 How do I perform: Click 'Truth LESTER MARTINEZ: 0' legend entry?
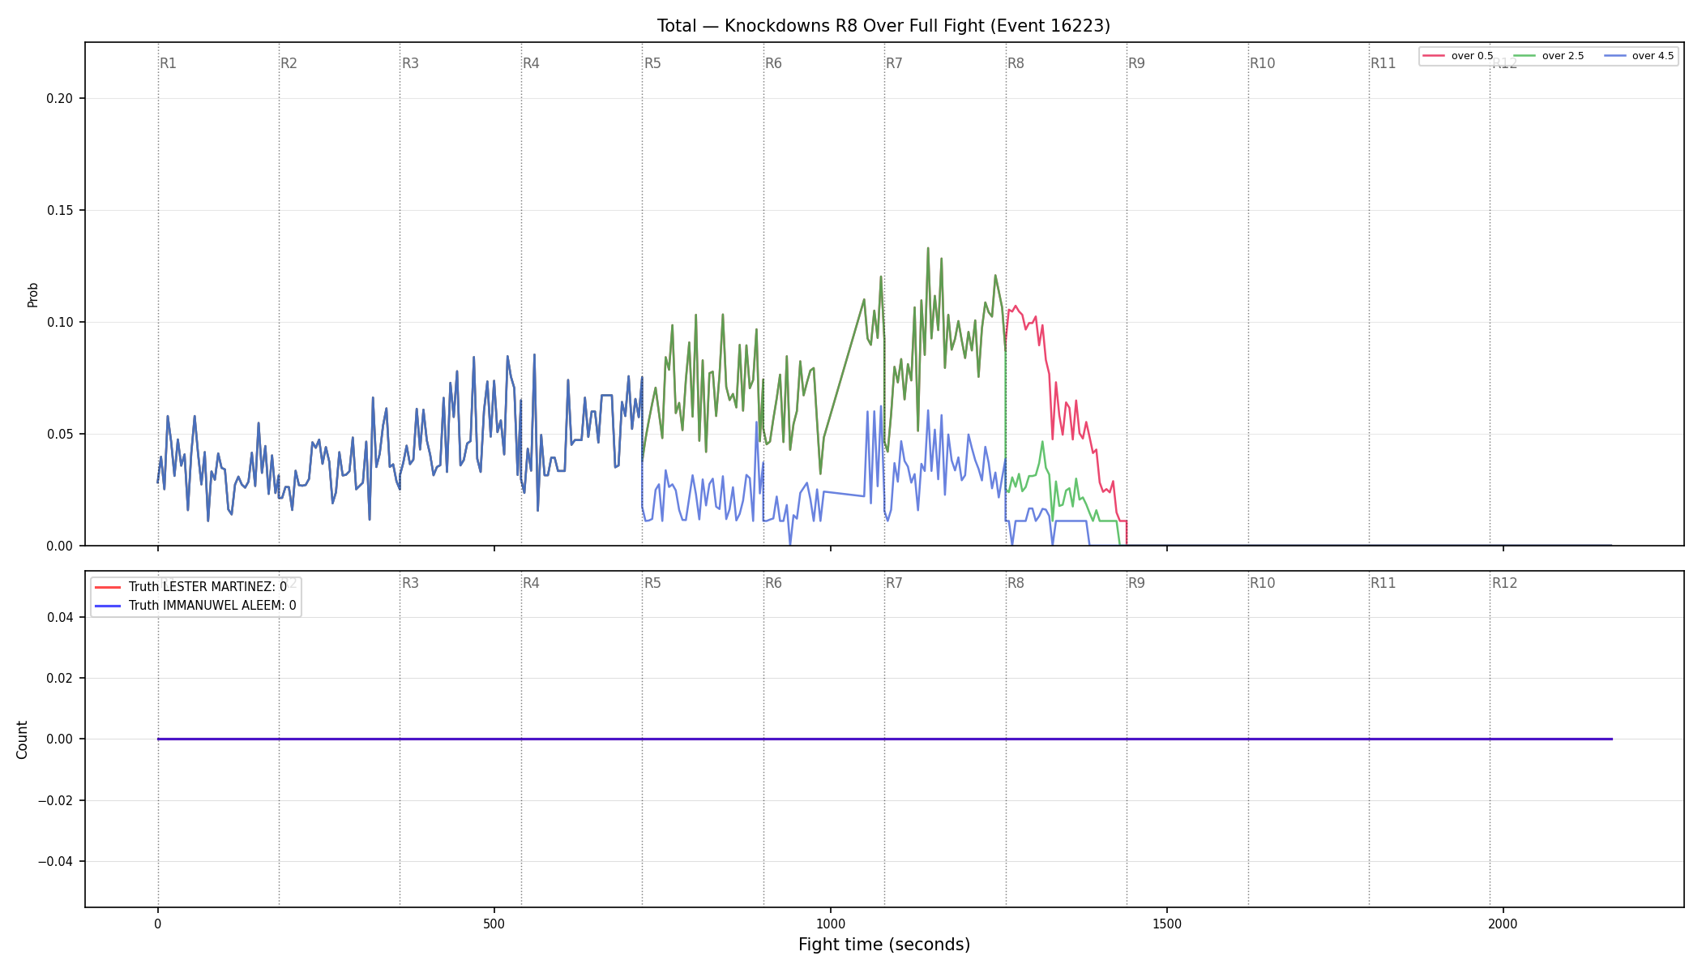[207, 587]
